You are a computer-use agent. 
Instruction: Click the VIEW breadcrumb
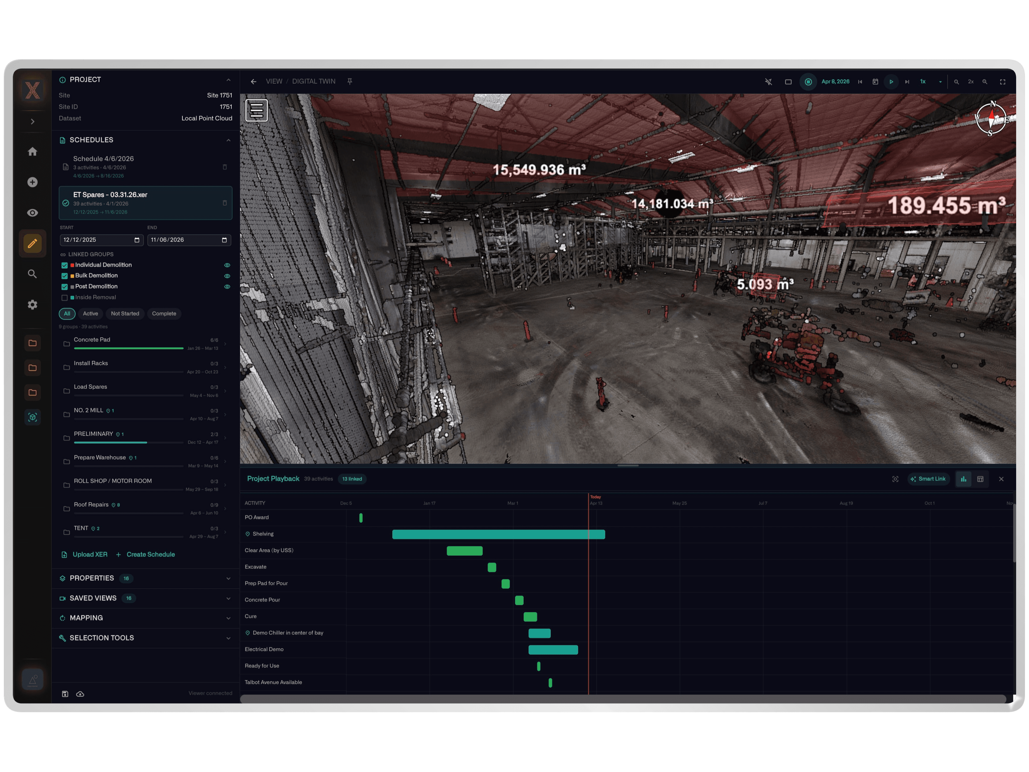point(274,81)
